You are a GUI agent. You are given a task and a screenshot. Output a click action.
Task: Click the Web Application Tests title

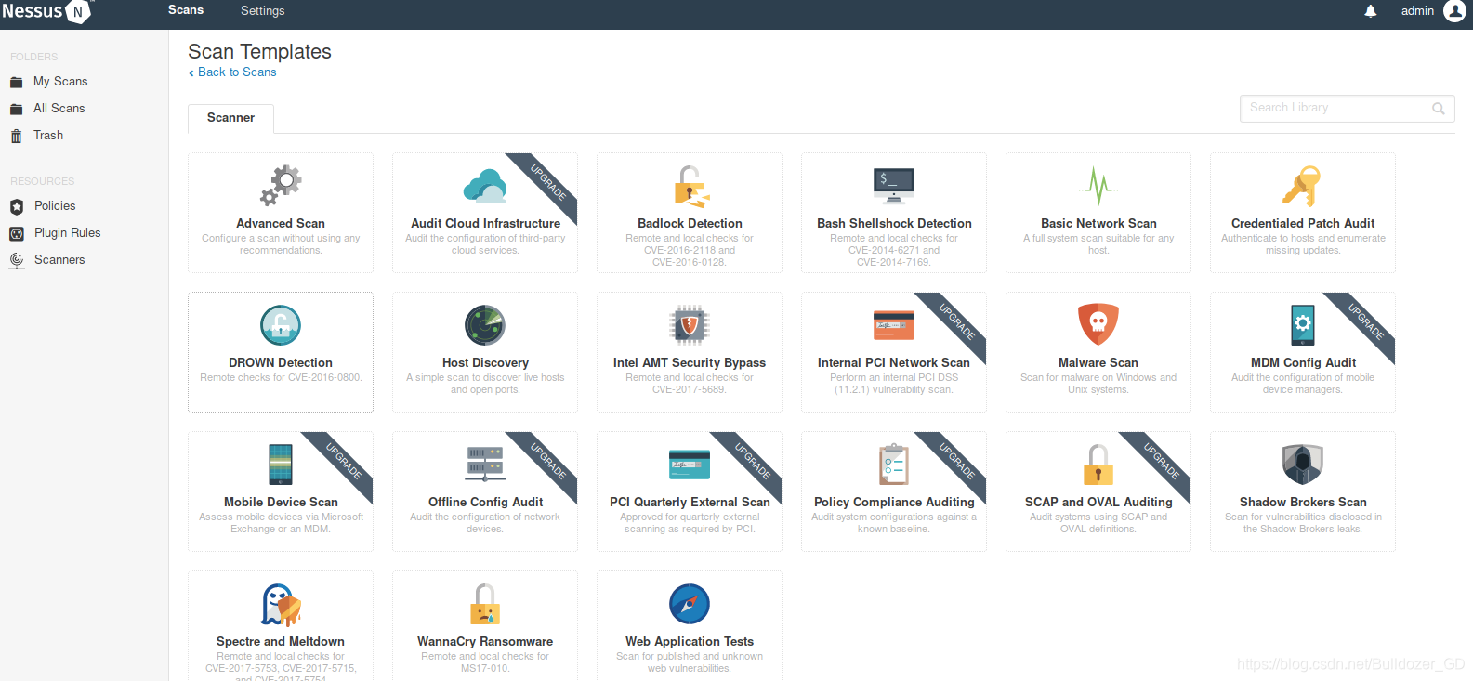690,642
